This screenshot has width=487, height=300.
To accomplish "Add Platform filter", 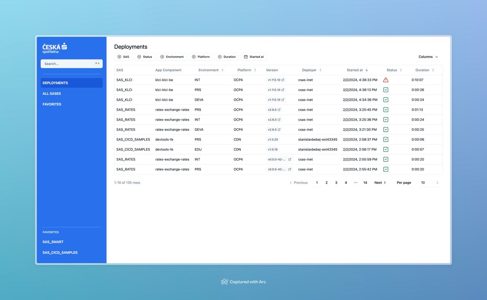I will coord(201,57).
